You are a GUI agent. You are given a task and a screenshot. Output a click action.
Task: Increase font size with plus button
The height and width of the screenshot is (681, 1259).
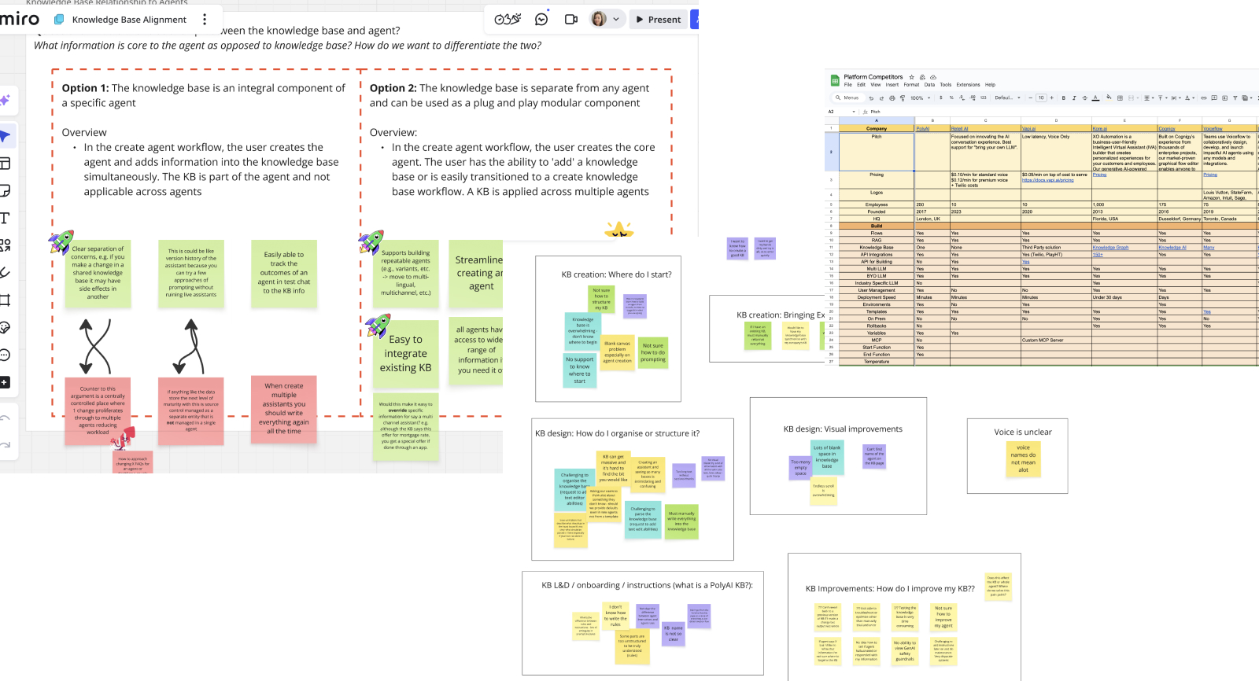[1051, 98]
